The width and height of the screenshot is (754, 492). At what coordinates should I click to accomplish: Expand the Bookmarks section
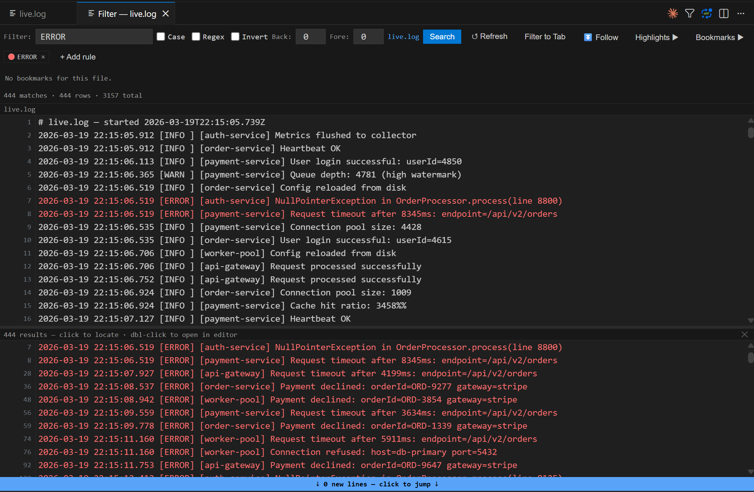720,37
